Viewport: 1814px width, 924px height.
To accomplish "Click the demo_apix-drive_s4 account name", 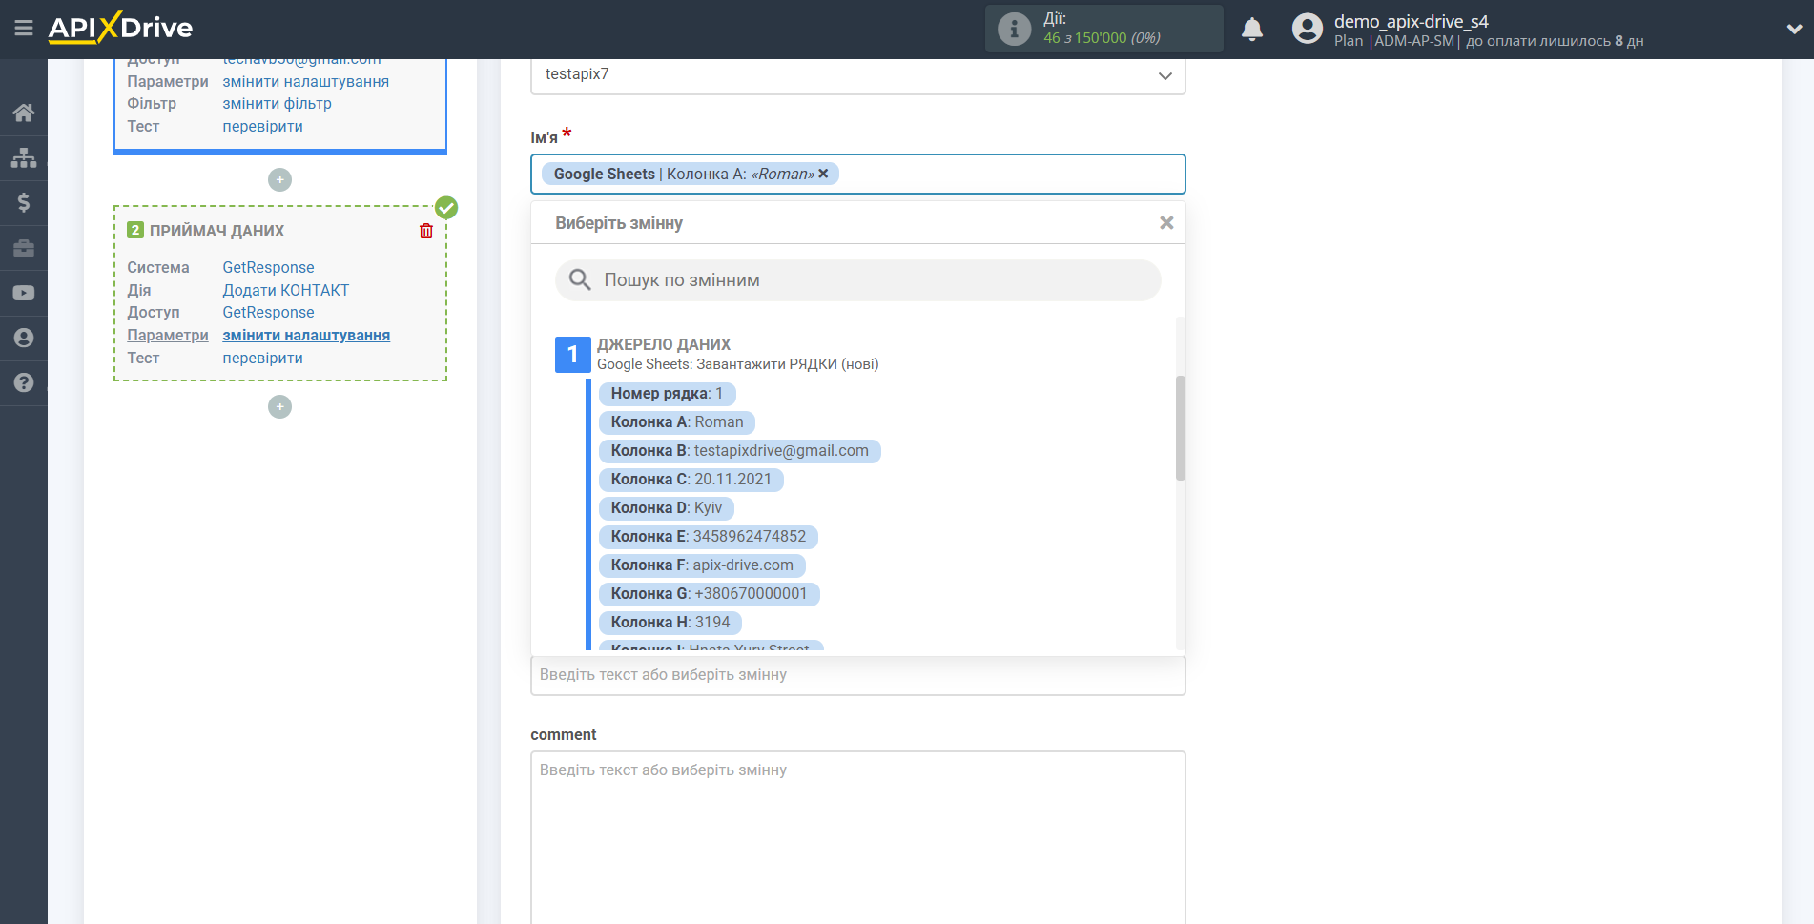I will (x=1412, y=21).
